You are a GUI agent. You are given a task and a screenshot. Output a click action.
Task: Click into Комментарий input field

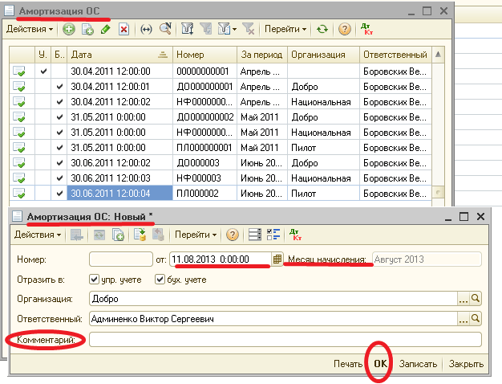coord(285,339)
